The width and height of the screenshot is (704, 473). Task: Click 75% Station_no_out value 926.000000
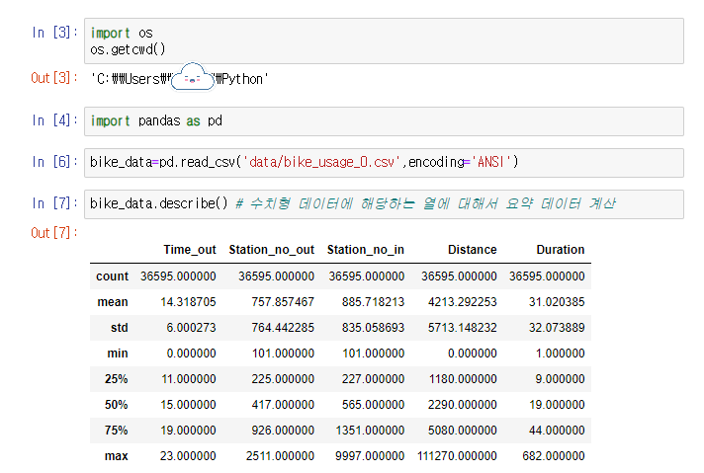tap(283, 431)
